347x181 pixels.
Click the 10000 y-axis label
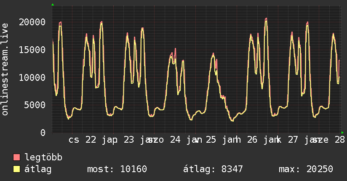pos(32,77)
